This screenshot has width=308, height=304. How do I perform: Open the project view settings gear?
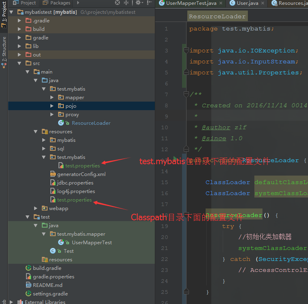coord(139,2)
